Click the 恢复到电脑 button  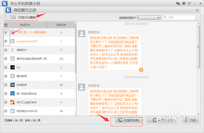[x=129, y=120]
